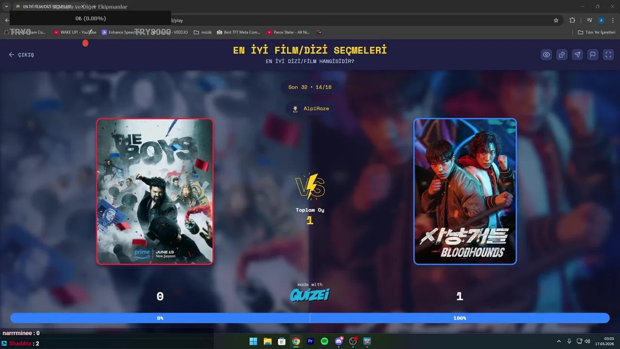Enter fullscreen mode with the expand icon

608,55
